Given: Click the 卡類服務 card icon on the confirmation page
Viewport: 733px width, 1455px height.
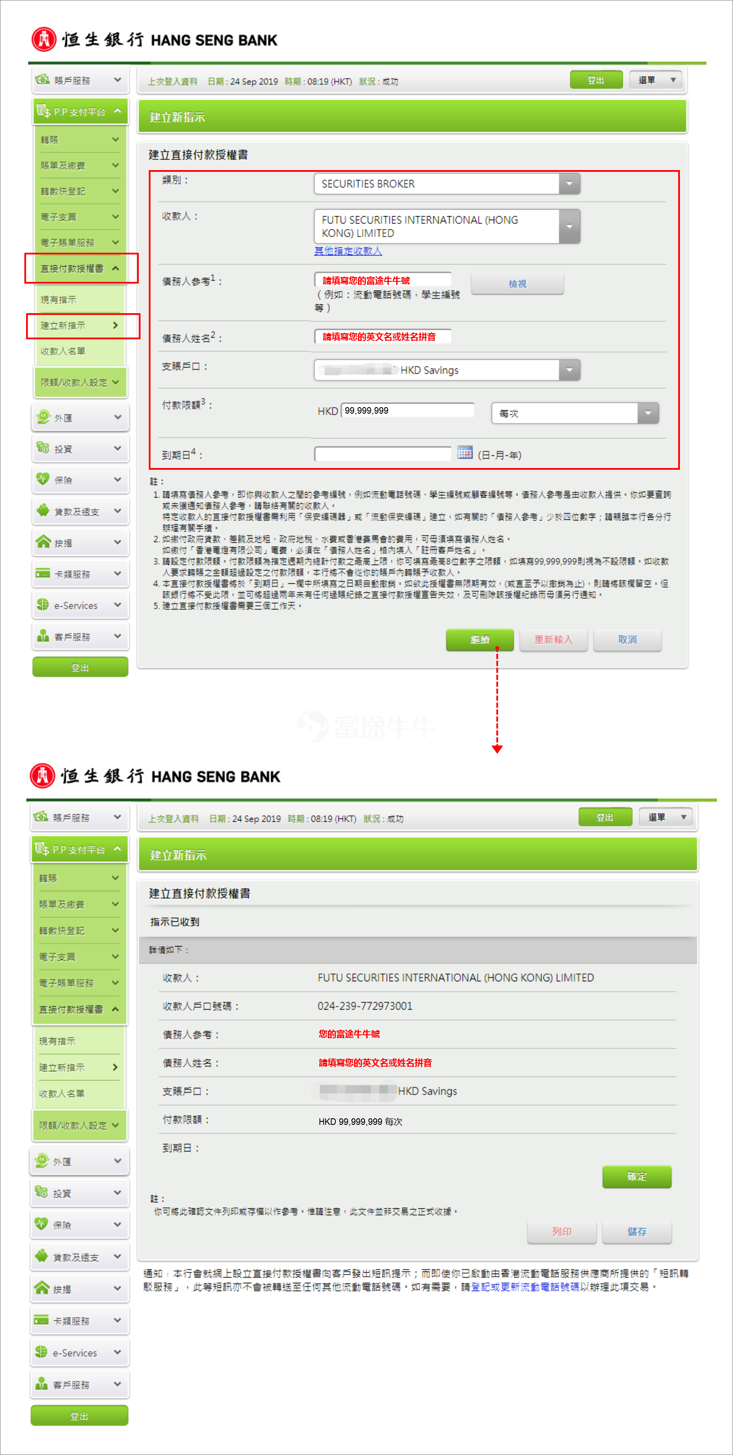Looking at the screenshot, I should (41, 1319).
